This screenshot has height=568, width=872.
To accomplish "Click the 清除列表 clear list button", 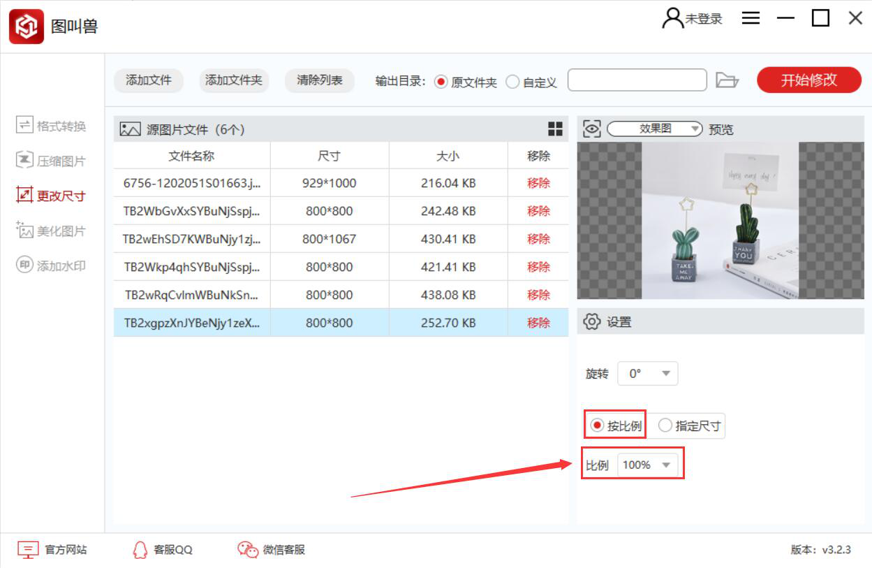I will [318, 80].
